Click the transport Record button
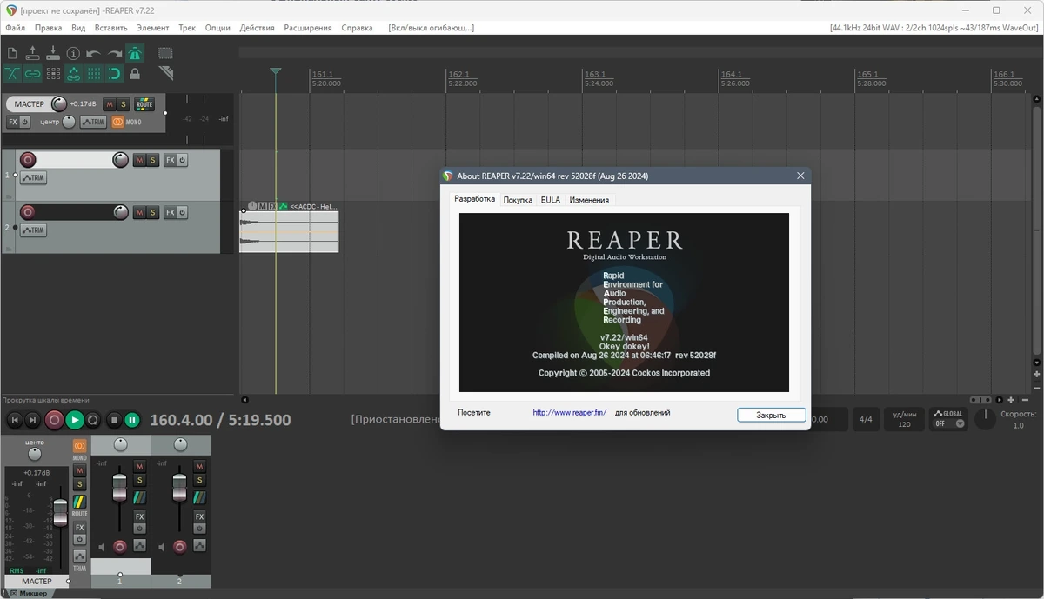The width and height of the screenshot is (1044, 599). coord(55,420)
